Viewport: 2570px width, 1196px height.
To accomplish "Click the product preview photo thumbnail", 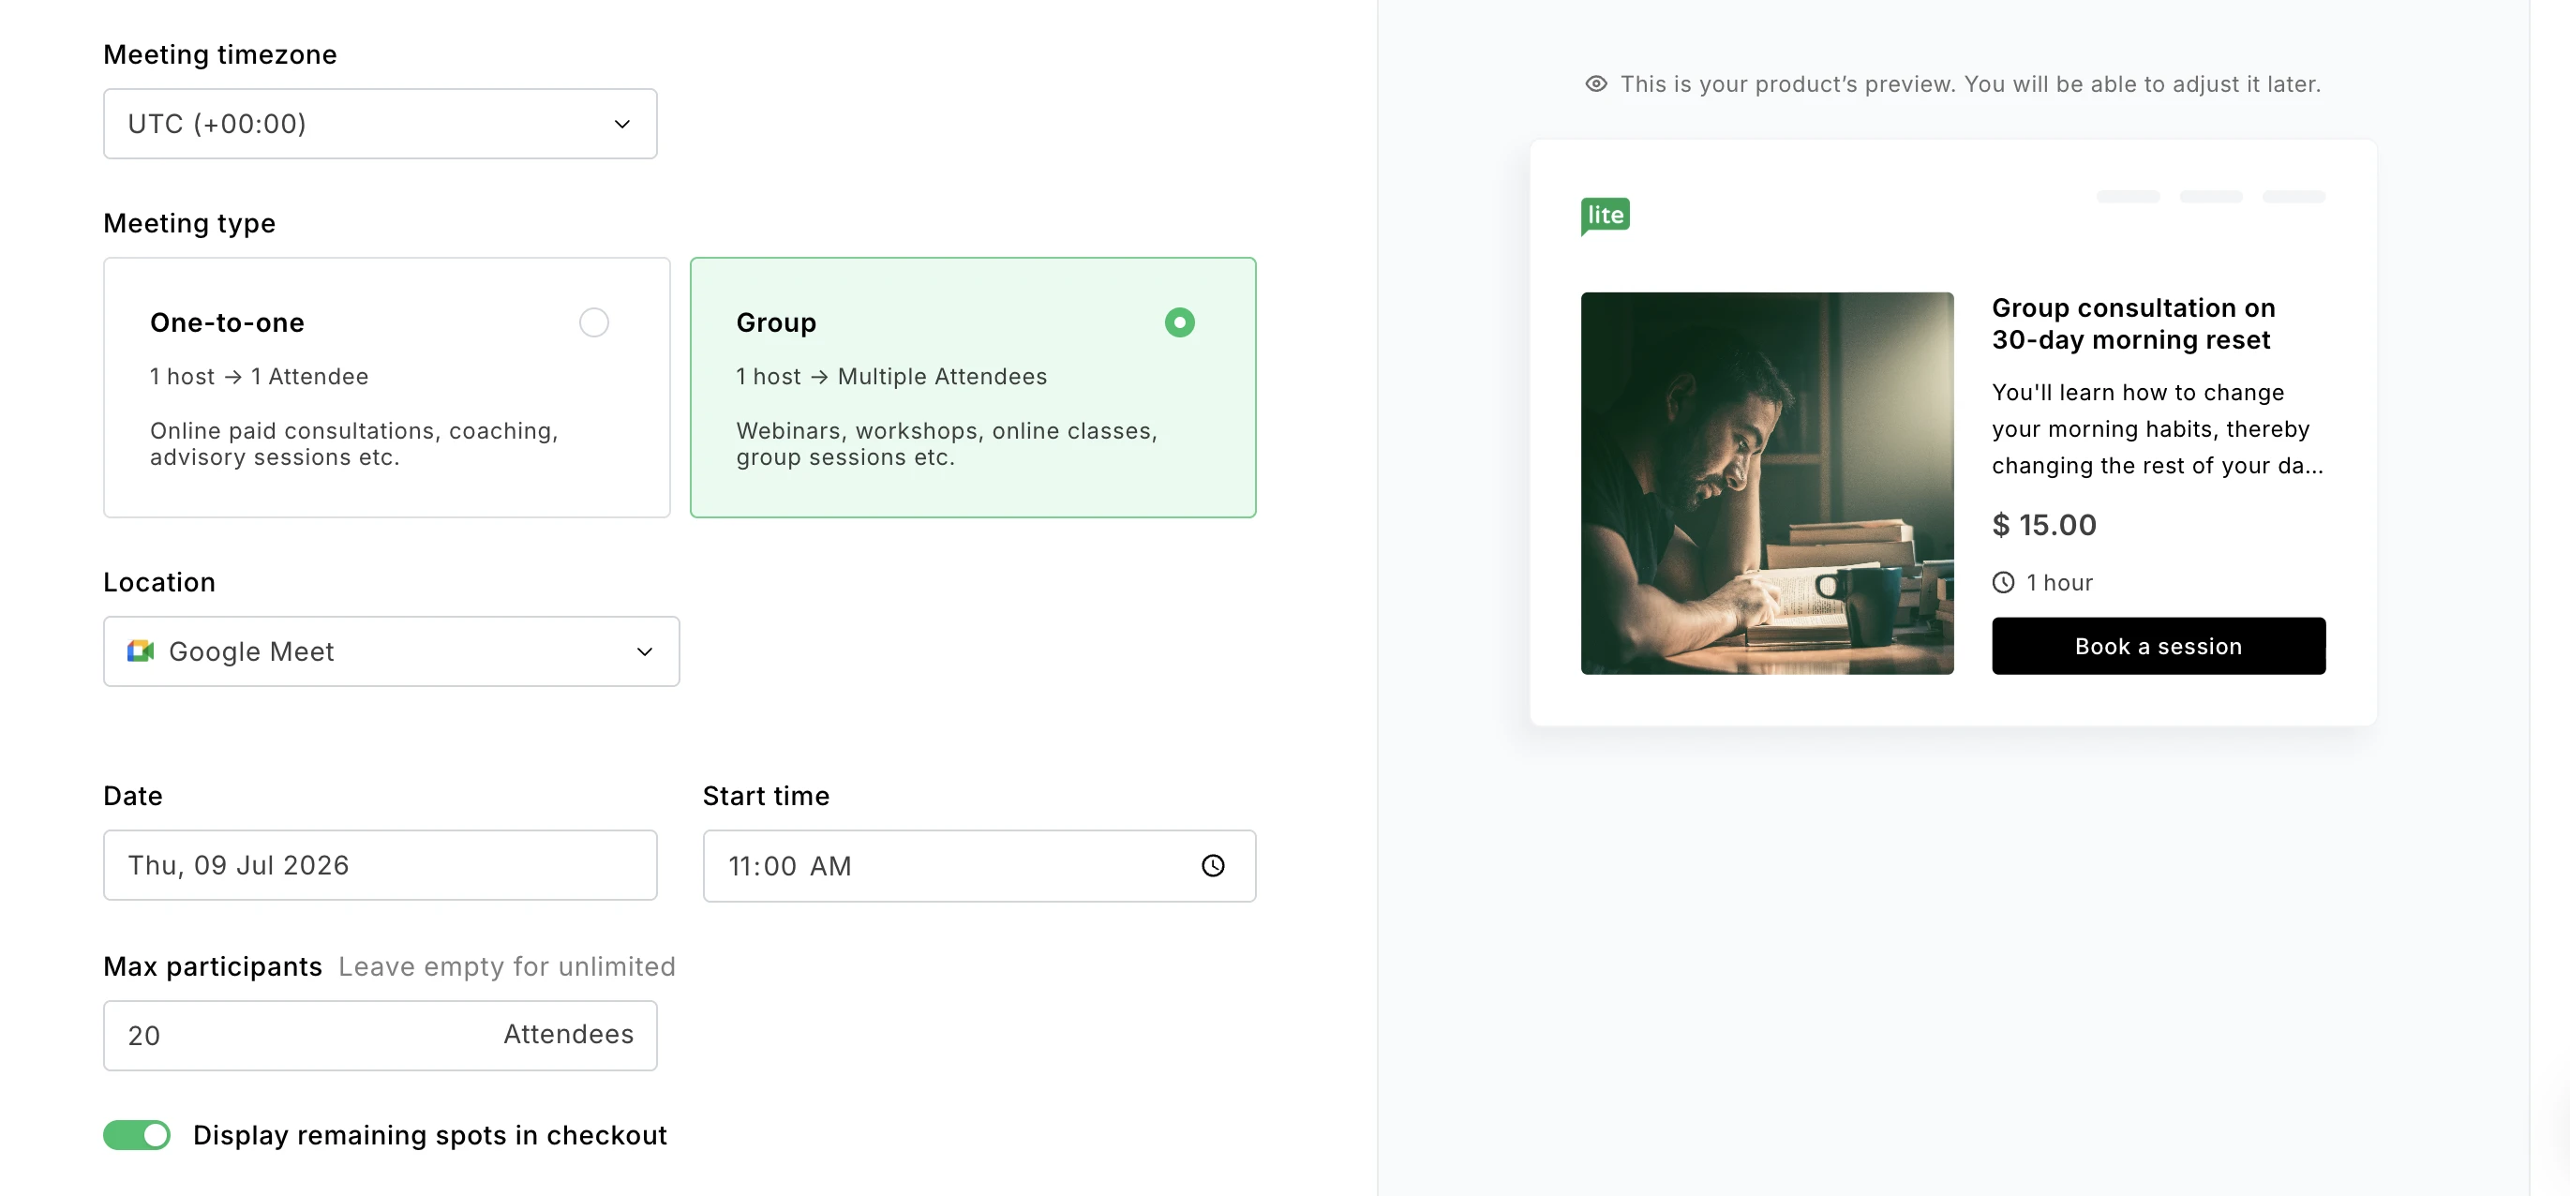I will [x=1767, y=483].
